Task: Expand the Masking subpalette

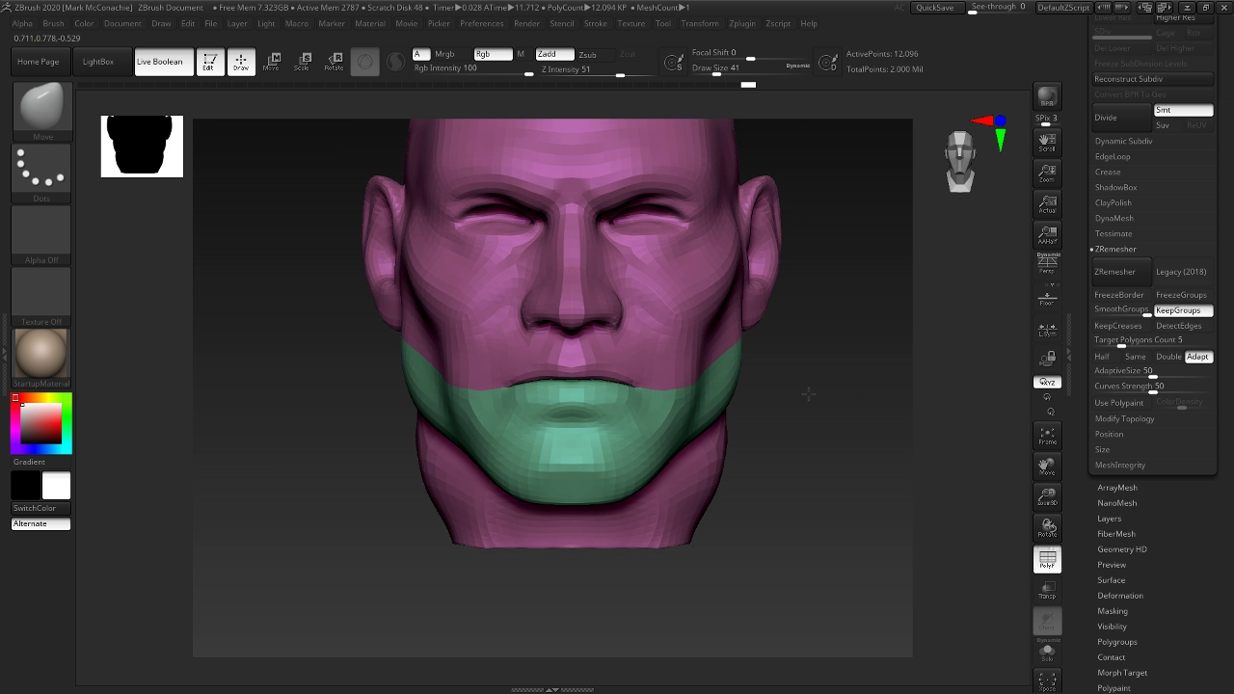Action: [1113, 611]
